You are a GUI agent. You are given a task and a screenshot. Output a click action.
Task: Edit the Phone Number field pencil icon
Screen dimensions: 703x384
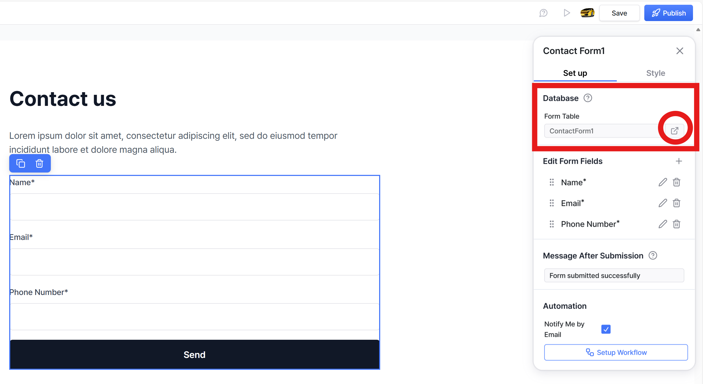pos(663,224)
